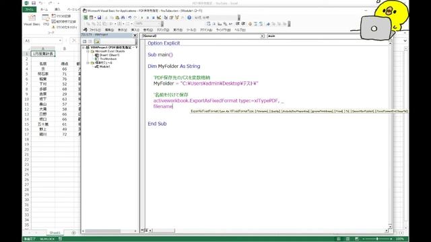Collapse the standard modules folder
Image resolution: width=431 pixels, height=242 pixels.
(88, 63)
